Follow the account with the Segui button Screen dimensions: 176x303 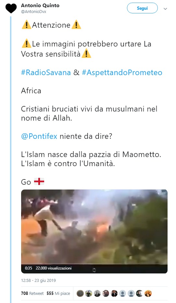tap(142, 8)
